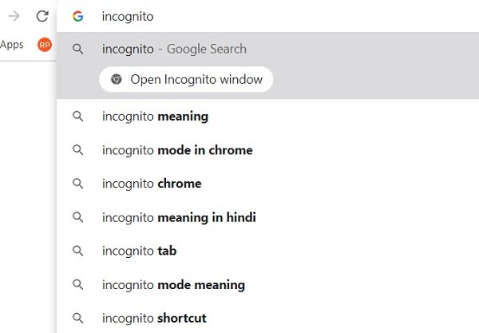Click the search icon beside 'incognito chrome'
Screen dimensions: 479x333
(77, 184)
